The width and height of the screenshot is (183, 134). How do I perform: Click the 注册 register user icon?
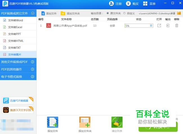pos(111,4)
